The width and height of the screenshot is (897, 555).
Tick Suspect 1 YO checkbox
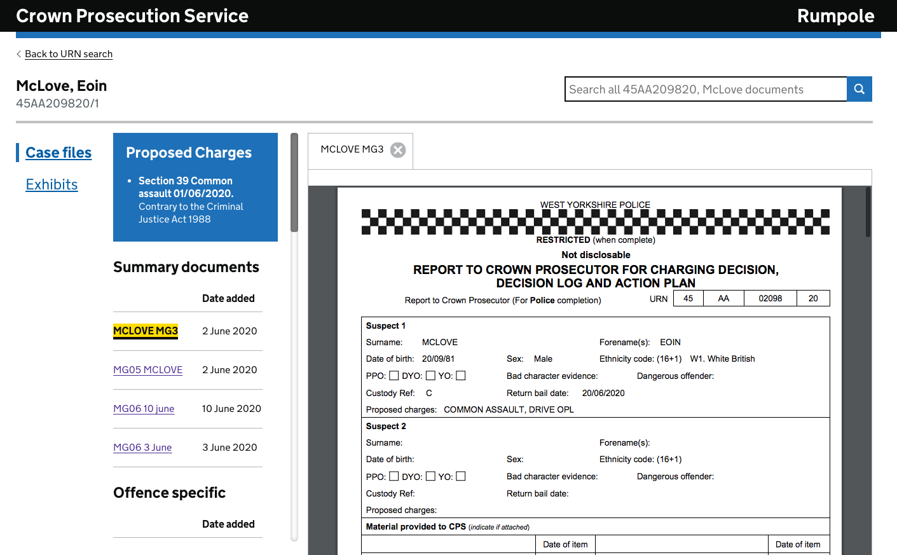[x=461, y=376]
